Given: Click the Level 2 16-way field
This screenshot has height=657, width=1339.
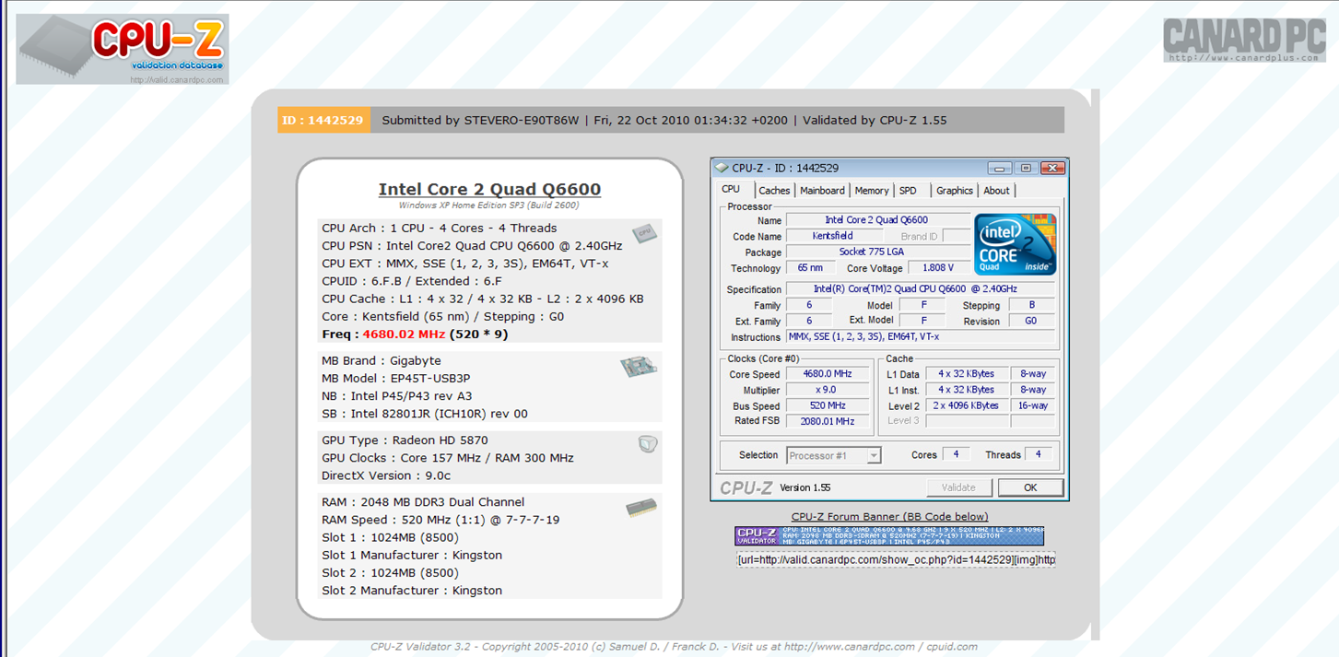Looking at the screenshot, I should [1032, 405].
